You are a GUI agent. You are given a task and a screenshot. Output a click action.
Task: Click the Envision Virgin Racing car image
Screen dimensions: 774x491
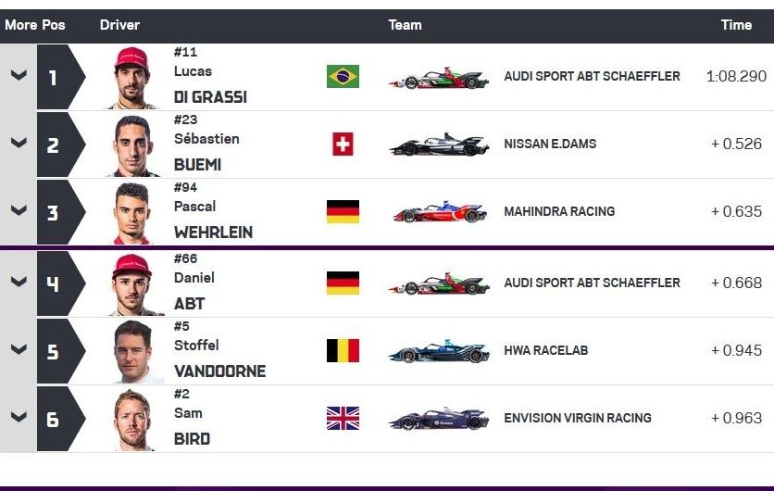[x=439, y=419]
